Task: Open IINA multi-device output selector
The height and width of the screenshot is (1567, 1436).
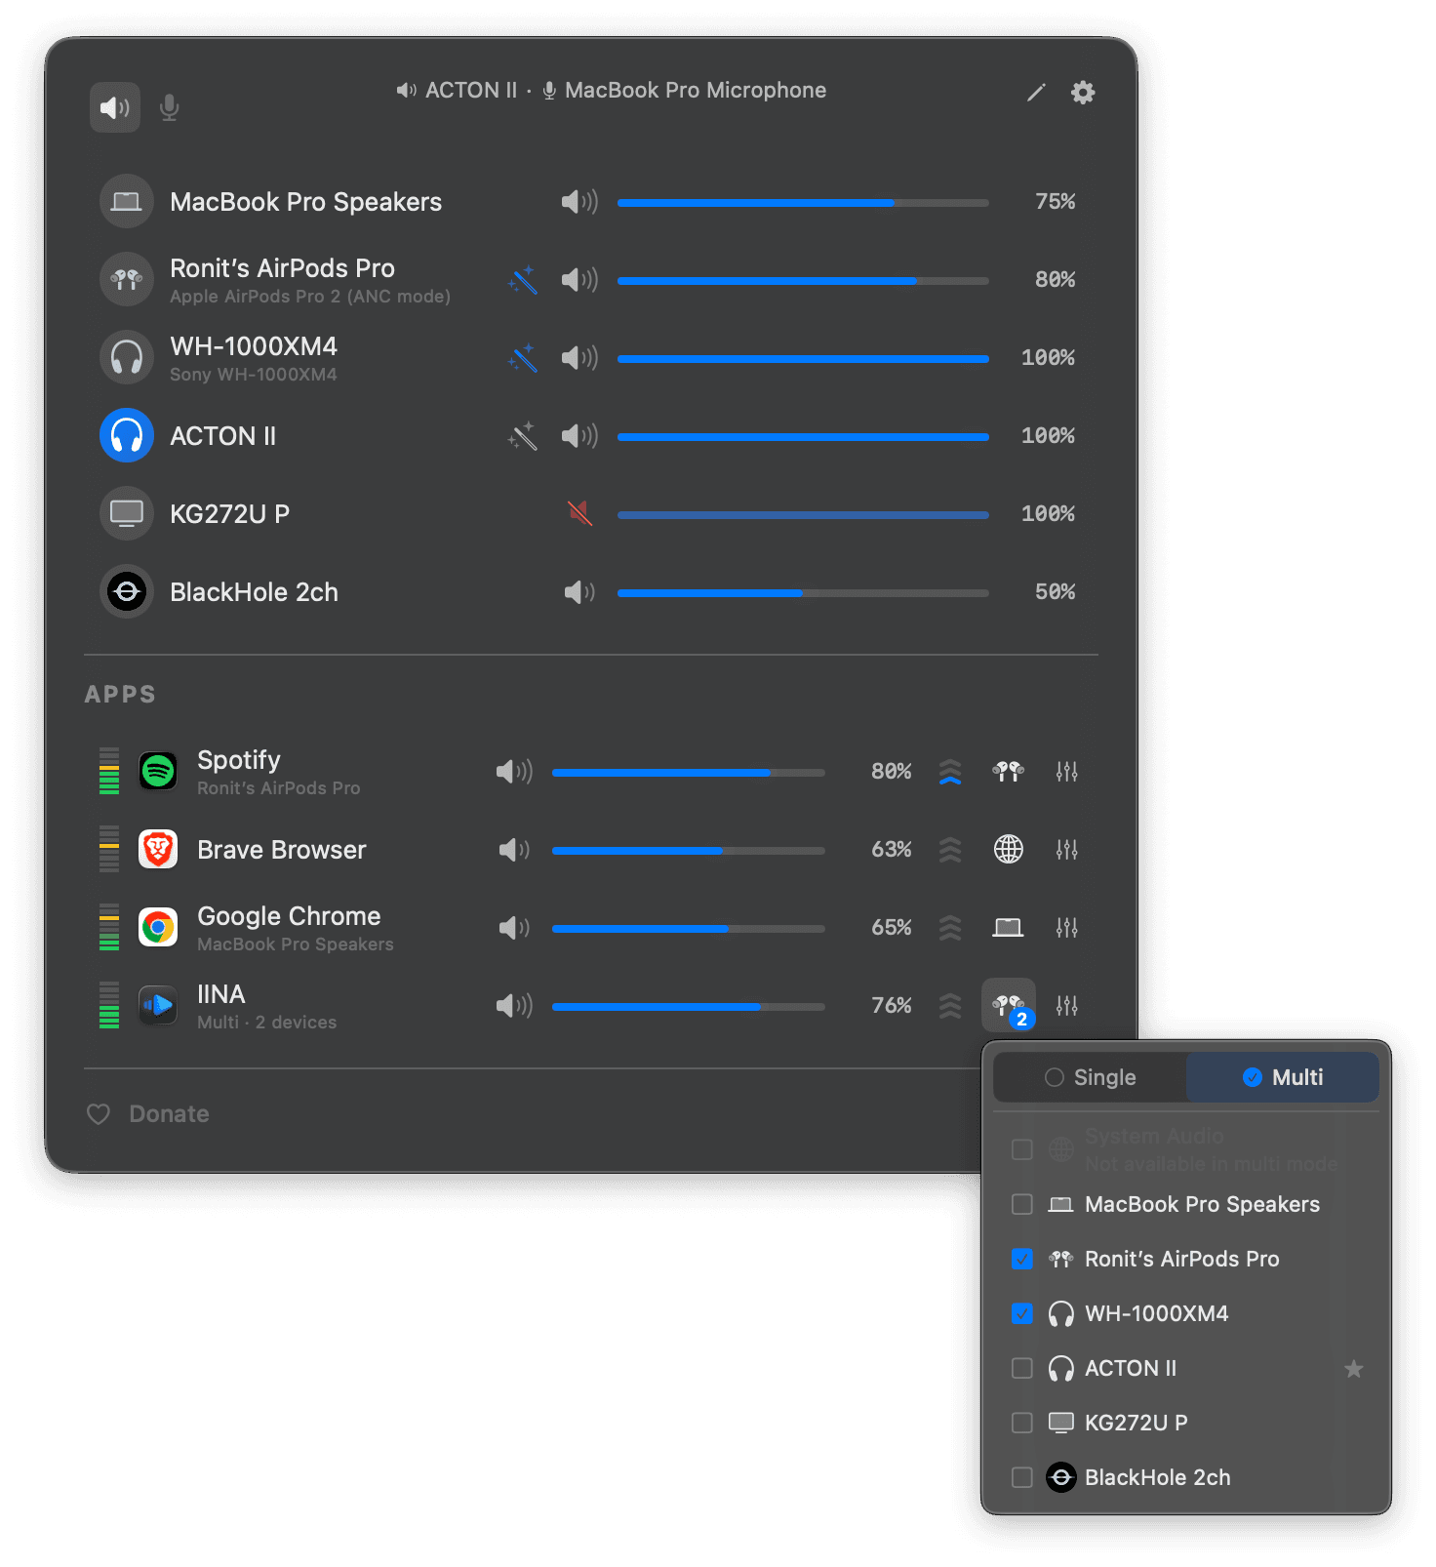Action: (x=1009, y=1005)
